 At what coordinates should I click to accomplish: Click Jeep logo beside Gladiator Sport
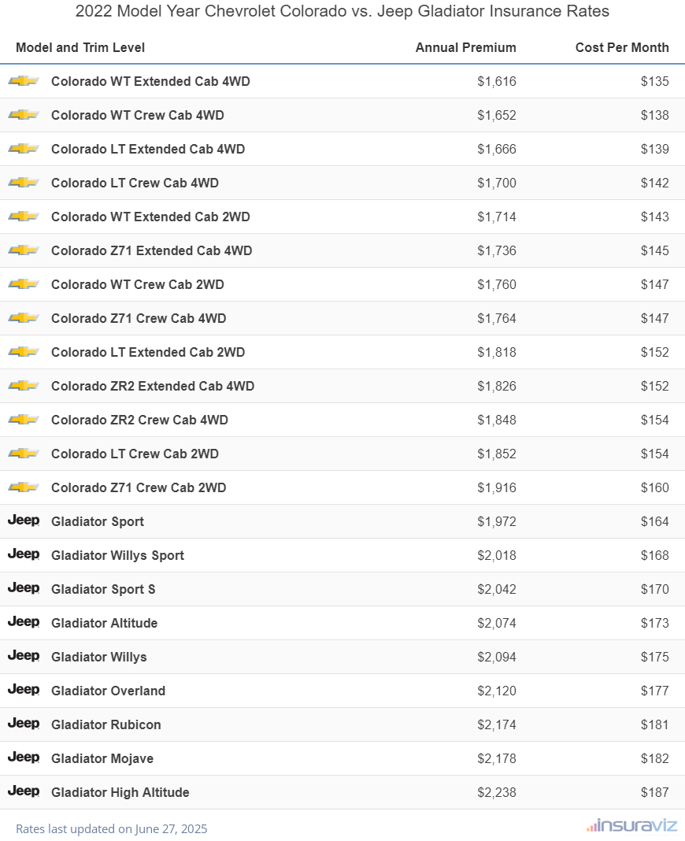tap(24, 521)
